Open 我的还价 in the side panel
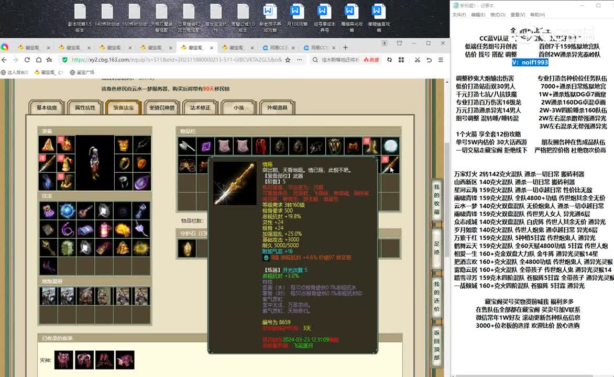 coord(436,296)
